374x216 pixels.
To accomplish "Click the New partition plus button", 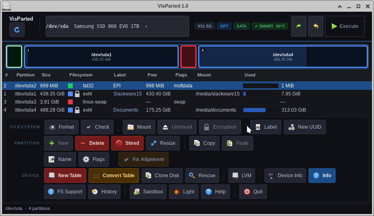I will point(59,143).
